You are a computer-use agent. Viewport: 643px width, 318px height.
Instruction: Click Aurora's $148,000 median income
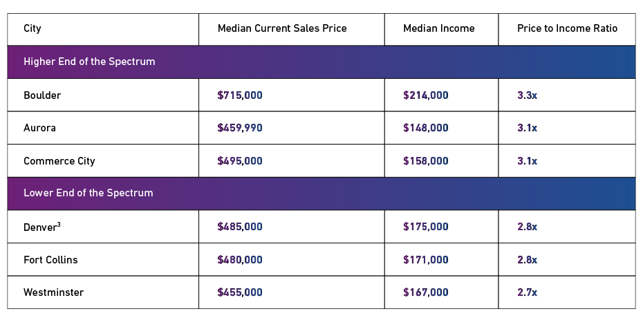pyautogui.click(x=426, y=128)
